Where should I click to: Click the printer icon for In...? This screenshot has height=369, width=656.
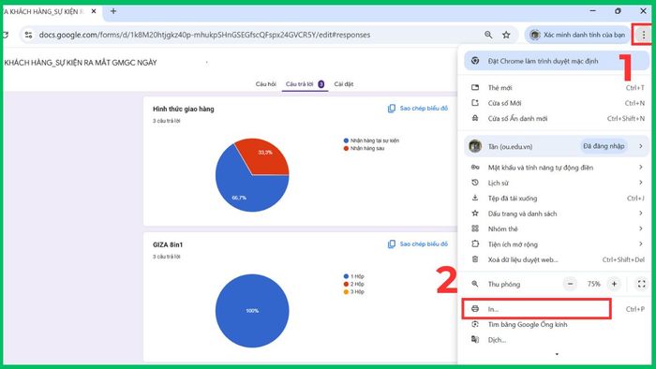coord(475,309)
